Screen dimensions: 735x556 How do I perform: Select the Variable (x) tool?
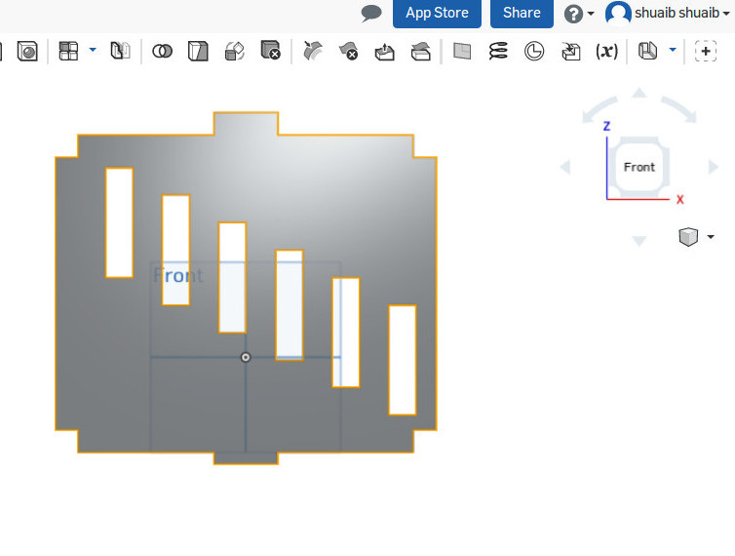point(606,51)
